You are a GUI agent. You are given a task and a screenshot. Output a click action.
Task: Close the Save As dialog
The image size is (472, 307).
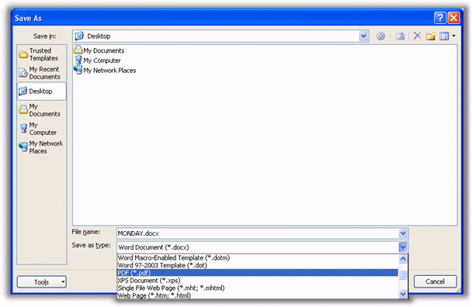(453, 18)
